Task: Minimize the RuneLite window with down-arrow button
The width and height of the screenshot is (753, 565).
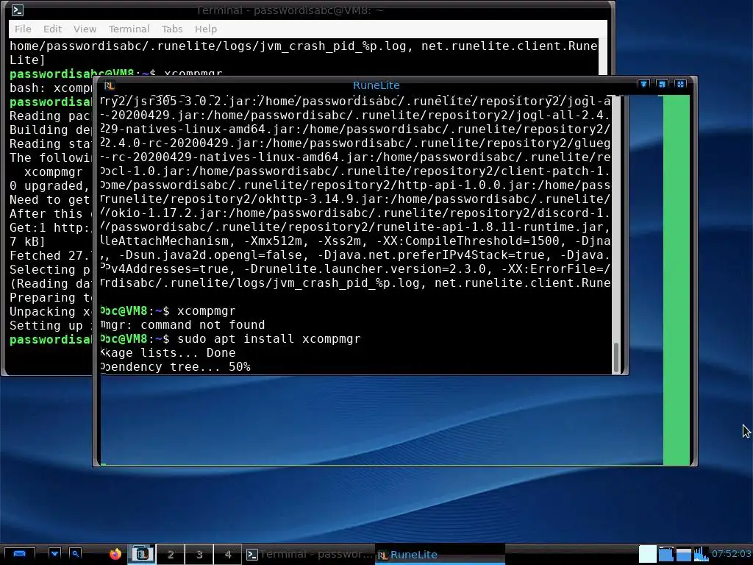Action: pyautogui.click(x=643, y=84)
